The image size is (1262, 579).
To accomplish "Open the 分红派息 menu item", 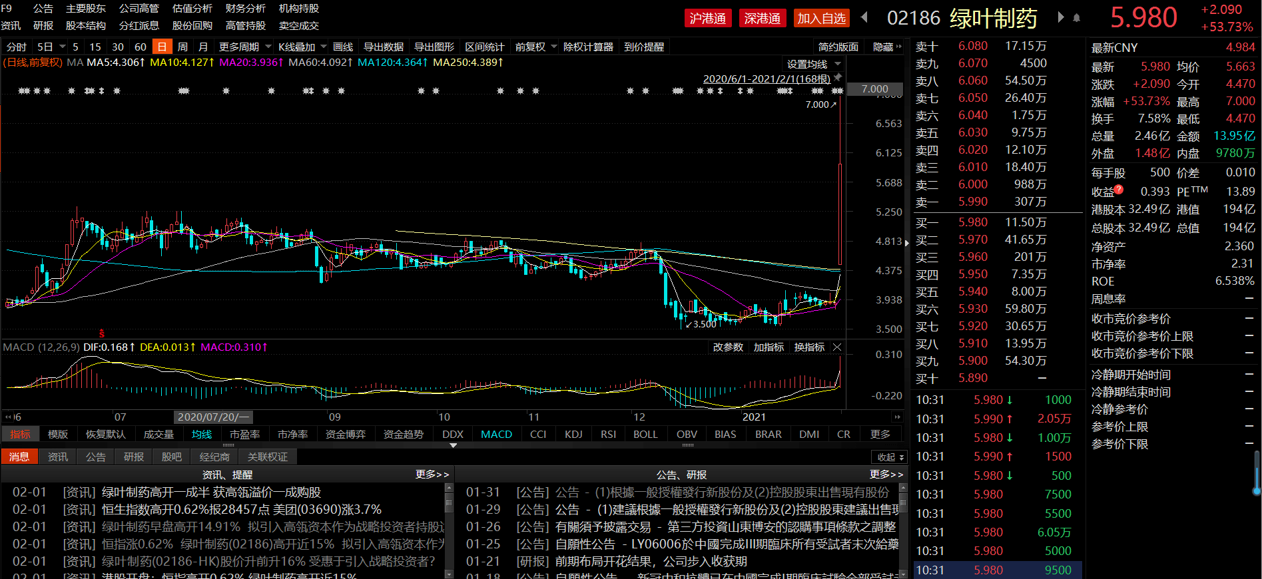I will click(139, 26).
